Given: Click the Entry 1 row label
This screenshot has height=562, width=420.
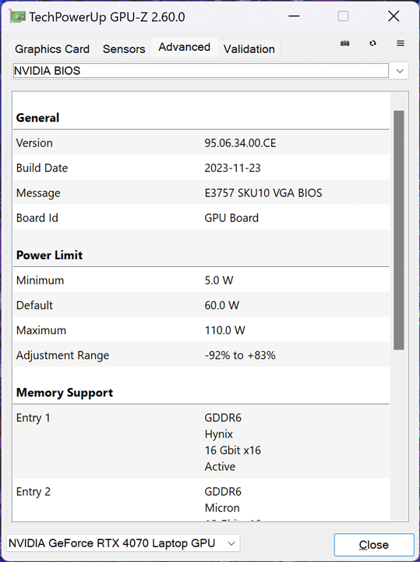Looking at the screenshot, I should (x=33, y=418).
